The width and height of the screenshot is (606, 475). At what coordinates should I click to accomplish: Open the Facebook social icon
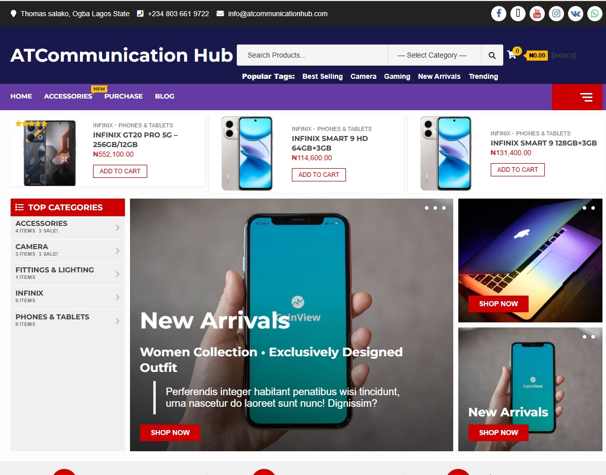point(499,14)
